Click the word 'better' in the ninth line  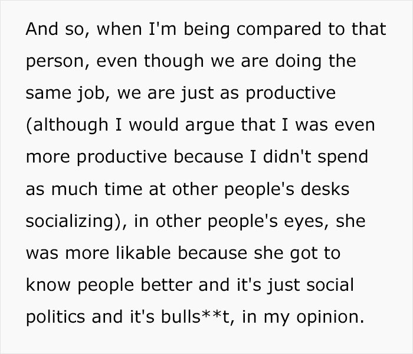point(166,284)
